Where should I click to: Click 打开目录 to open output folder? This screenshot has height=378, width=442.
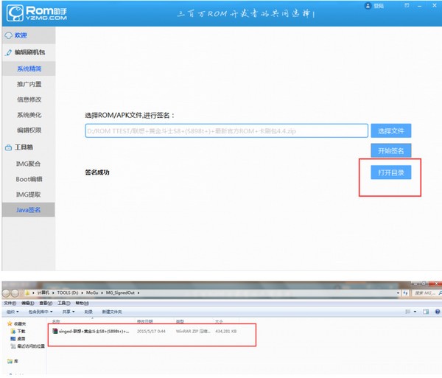pos(390,172)
